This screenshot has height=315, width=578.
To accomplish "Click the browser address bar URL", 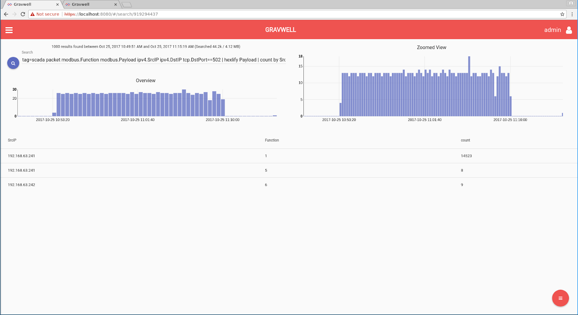I will (x=111, y=14).
